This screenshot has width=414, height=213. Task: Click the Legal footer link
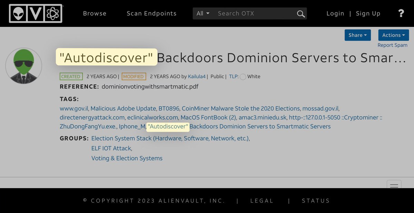pyautogui.click(x=262, y=201)
